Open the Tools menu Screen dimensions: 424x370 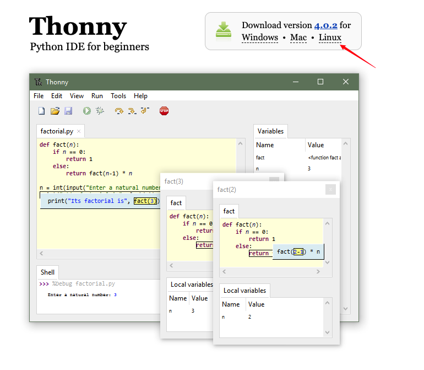click(x=118, y=96)
